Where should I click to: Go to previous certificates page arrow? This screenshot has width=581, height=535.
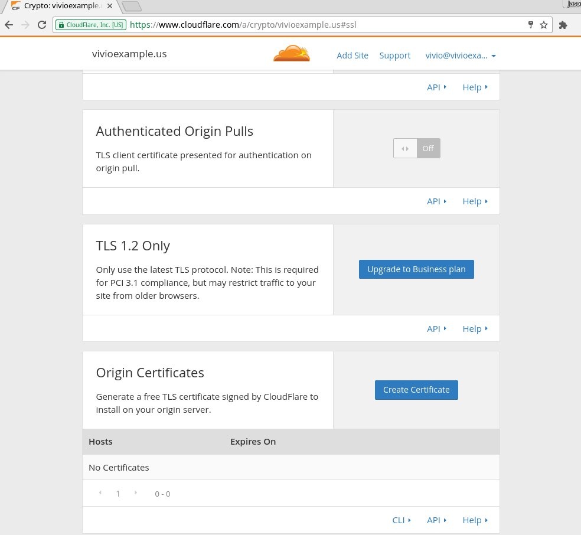100,492
